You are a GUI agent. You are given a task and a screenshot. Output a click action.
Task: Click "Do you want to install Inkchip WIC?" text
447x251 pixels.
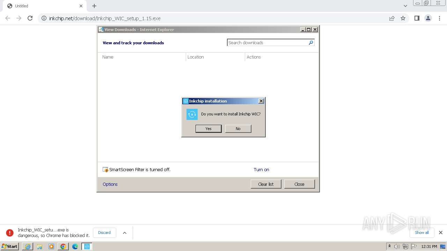(x=231, y=114)
